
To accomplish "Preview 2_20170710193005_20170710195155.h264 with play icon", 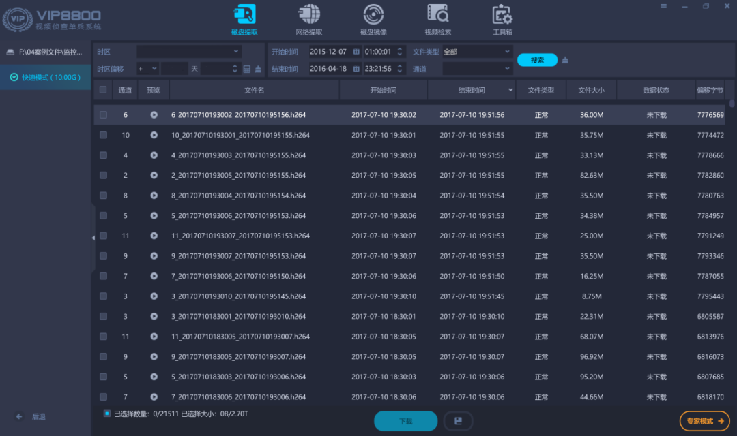I will (154, 176).
